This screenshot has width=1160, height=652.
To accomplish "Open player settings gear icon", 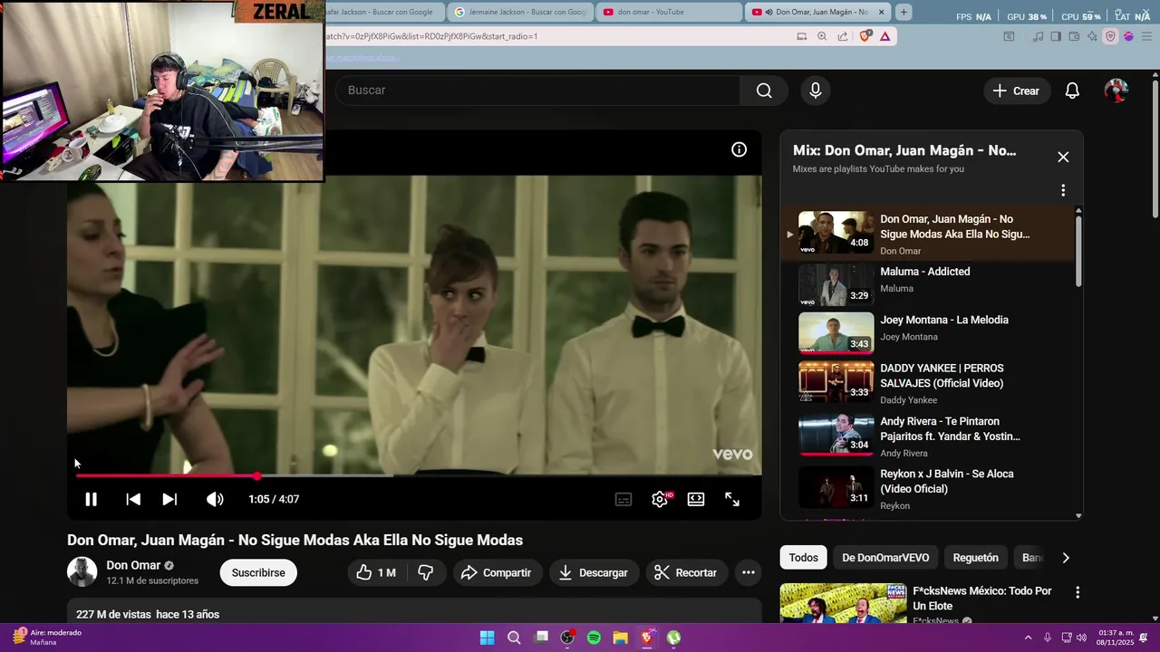I will click(660, 499).
